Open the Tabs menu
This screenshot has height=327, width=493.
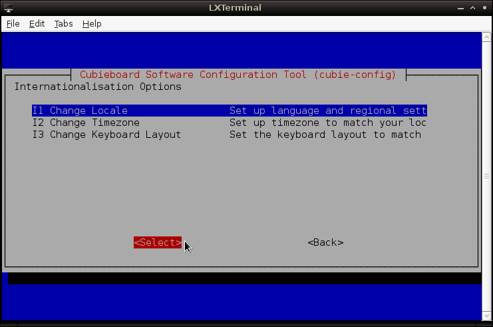tap(63, 23)
